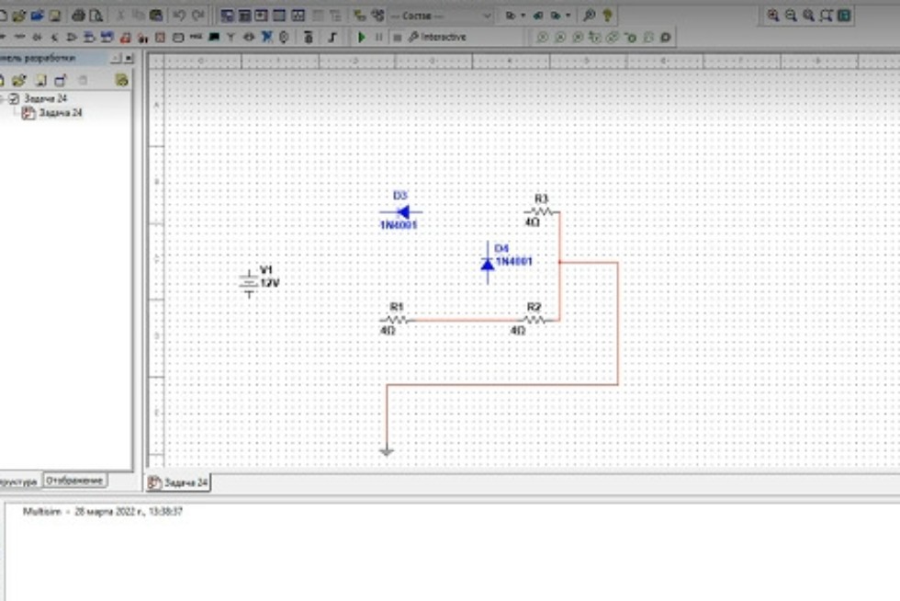Close the design toolbox panel
The height and width of the screenshot is (601, 900).
pyautogui.click(x=129, y=58)
